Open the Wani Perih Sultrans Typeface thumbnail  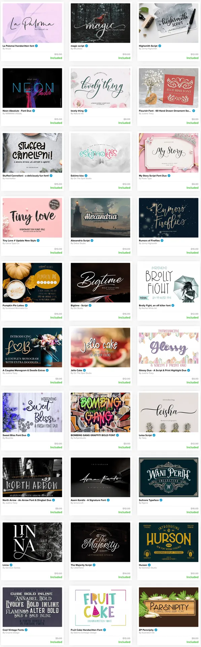[169, 477]
